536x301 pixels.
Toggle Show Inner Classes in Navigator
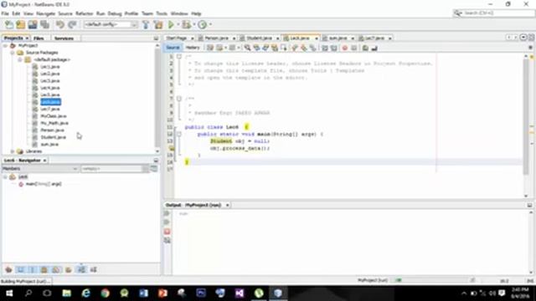pyautogui.click(x=56, y=269)
